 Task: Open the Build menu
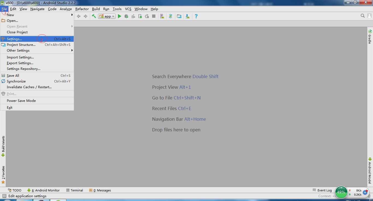(96, 9)
